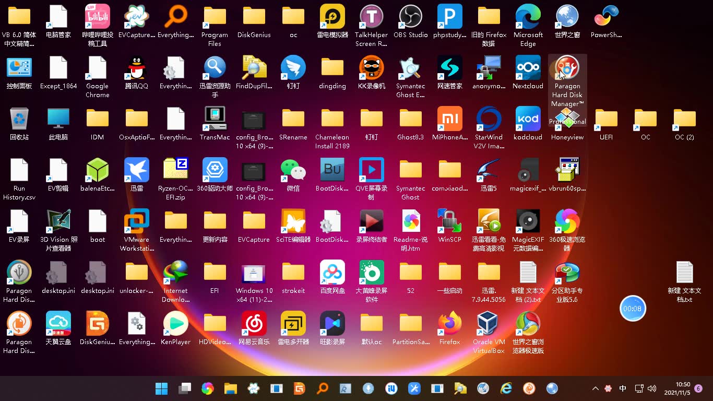Select the 腾讯QQ penguin icon
The width and height of the screenshot is (713, 401).
pos(137,73)
